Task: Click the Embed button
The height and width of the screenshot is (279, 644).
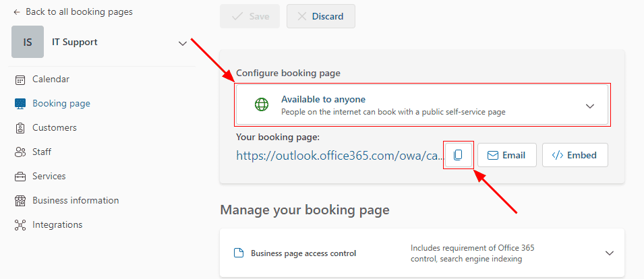Action: pos(575,155)
